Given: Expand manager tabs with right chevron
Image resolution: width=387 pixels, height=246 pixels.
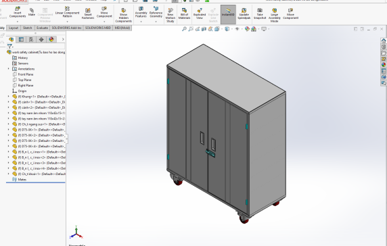Looking at the screenshot, I should (63, 39).
